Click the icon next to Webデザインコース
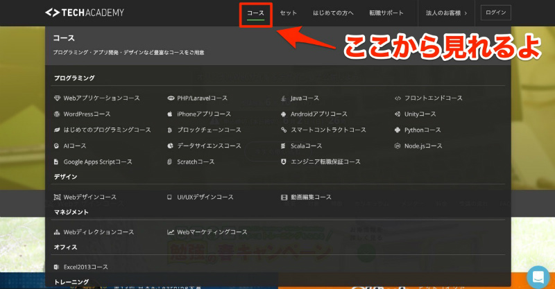Image resolution: width=555 pixels, height=289 pixels. tap(57, 198)
